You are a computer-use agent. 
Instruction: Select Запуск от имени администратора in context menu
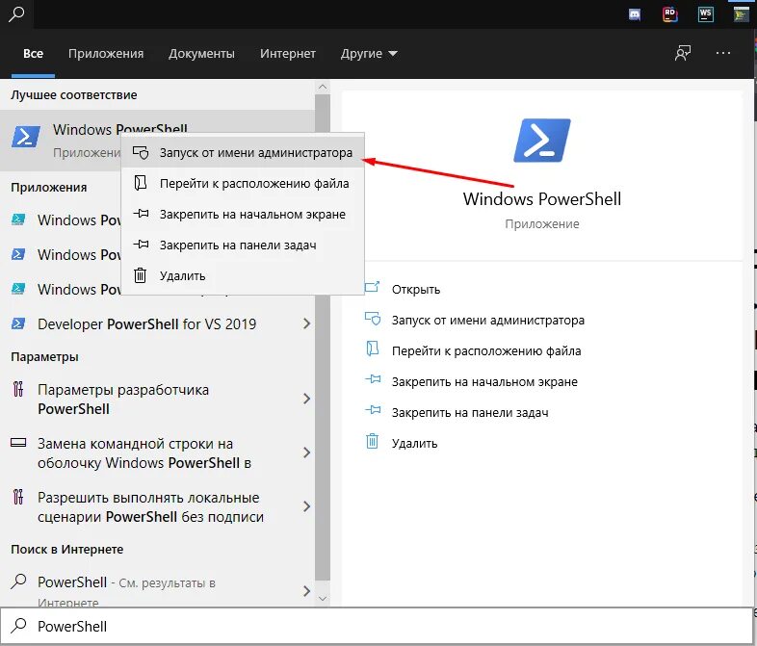pos(243,152)
